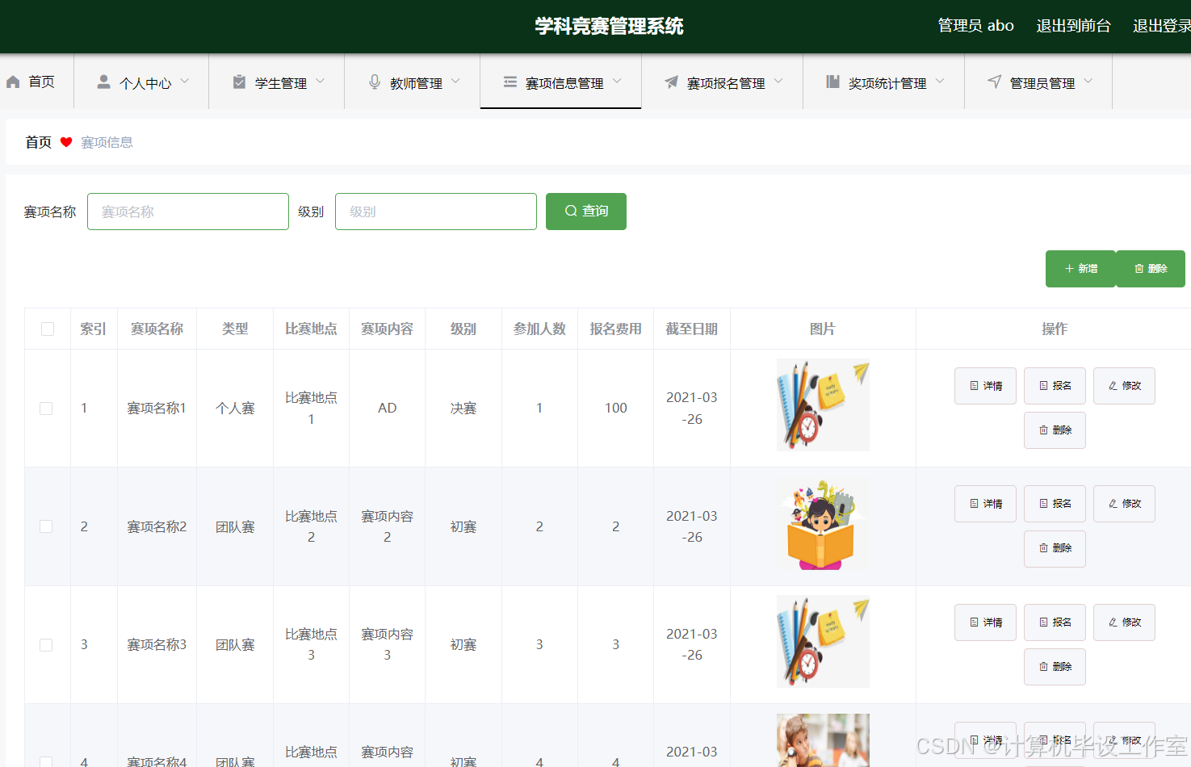Click 修改 pencil icon for 赛项名称3 row

pos(1113,622)
